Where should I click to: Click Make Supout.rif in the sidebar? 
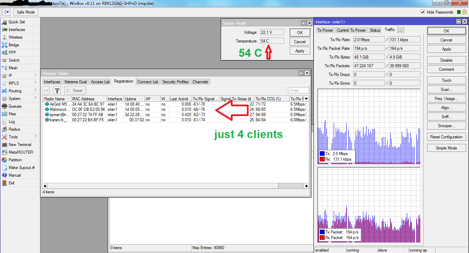click(22, 168)
